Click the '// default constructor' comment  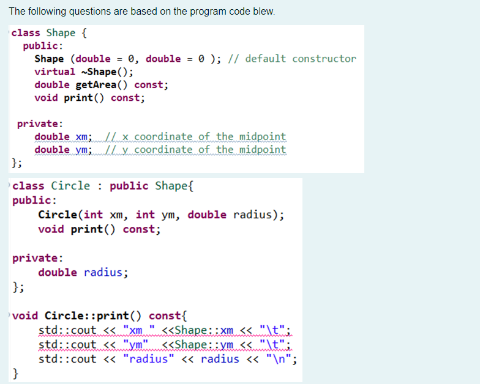pyautogui.click(x=293, y=59)
